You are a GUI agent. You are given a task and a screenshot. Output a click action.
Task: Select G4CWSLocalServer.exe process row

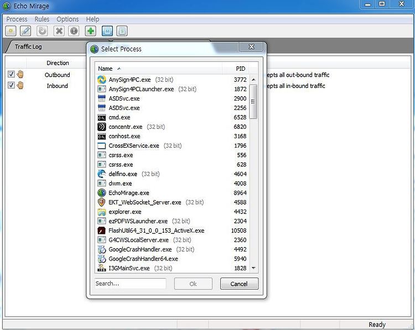click(173, 240)
